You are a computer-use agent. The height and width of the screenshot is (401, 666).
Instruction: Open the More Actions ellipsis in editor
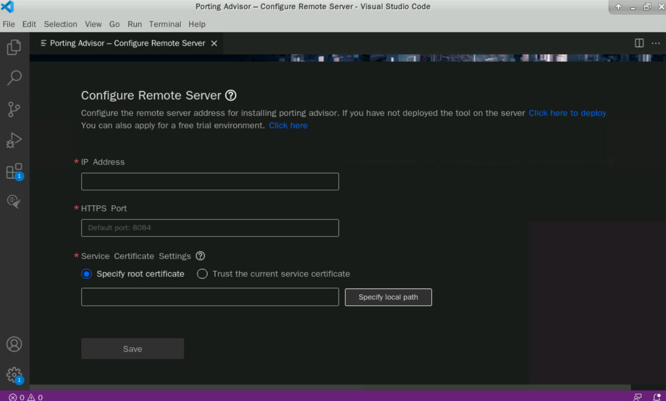click(x=656, y=43)
